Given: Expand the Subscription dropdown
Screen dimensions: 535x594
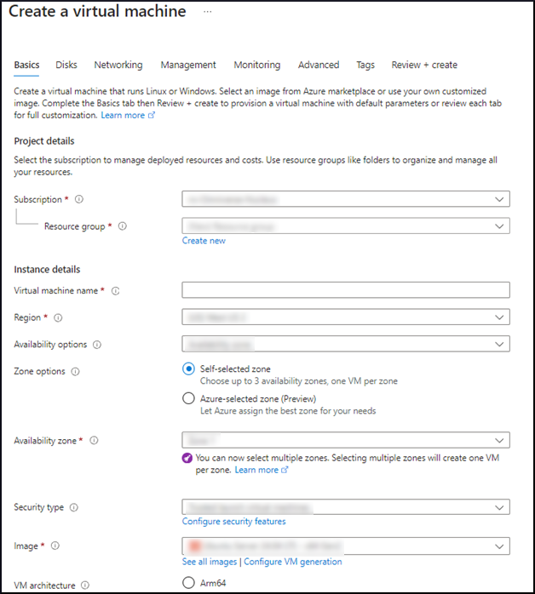Looking at the screenshot, I should click(x=345, y=199).
